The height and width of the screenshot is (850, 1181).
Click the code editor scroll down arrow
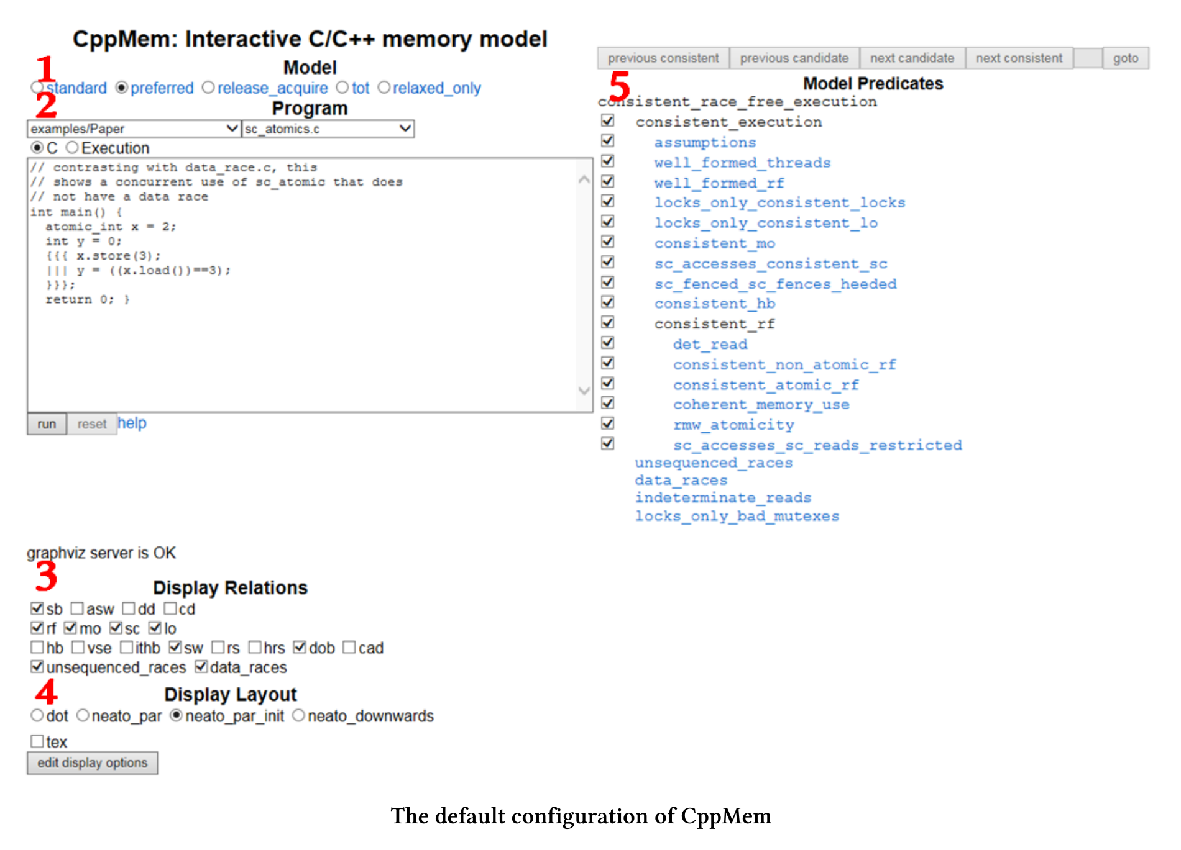584,391
